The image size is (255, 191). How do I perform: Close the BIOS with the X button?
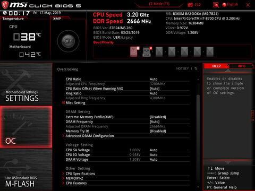pos(248,5)
